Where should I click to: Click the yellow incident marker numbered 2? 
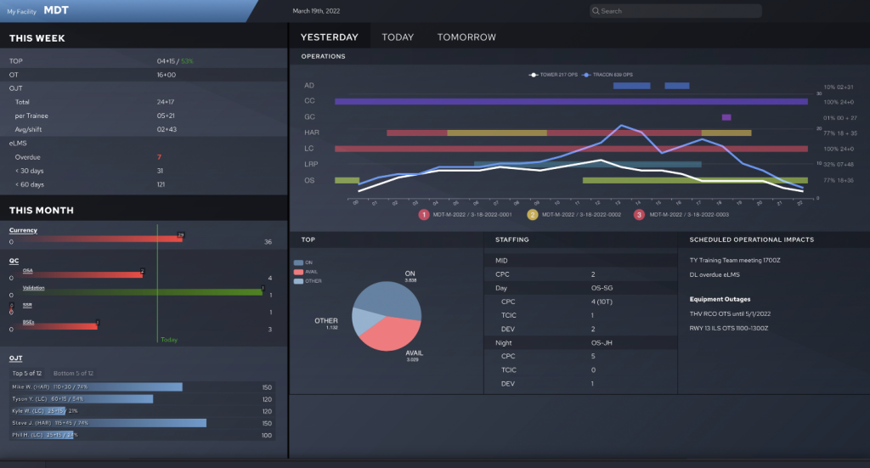point(533,215)
